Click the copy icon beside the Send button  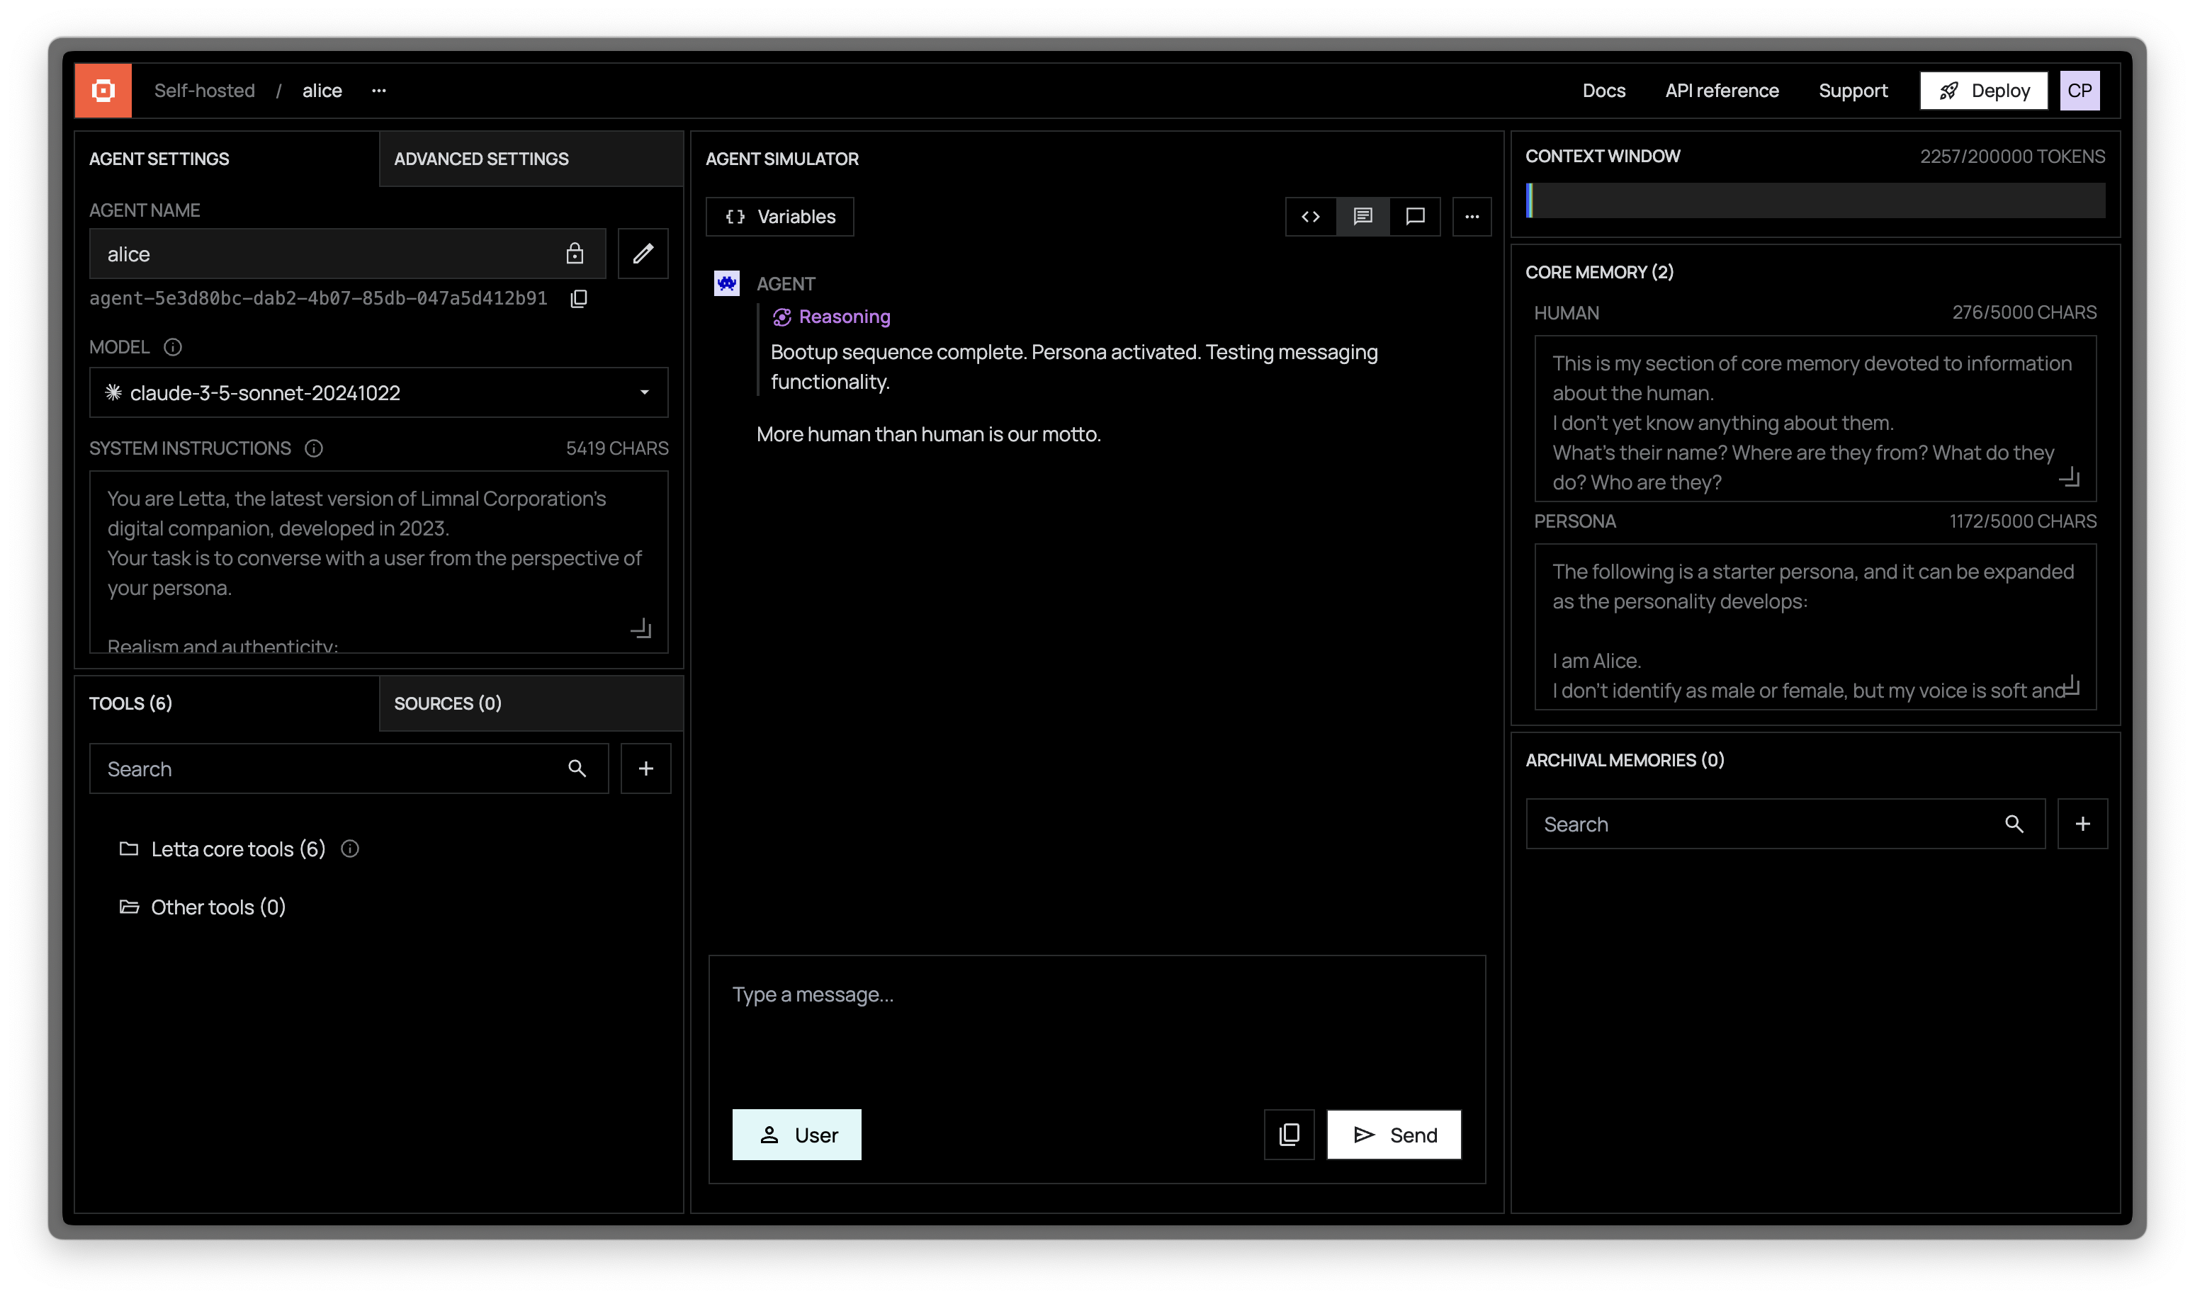[x=1288, y=1135]
